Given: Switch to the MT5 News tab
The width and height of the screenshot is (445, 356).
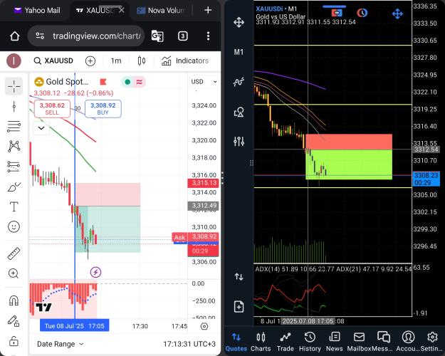Looking at the screenshot, I should (335, 342).
